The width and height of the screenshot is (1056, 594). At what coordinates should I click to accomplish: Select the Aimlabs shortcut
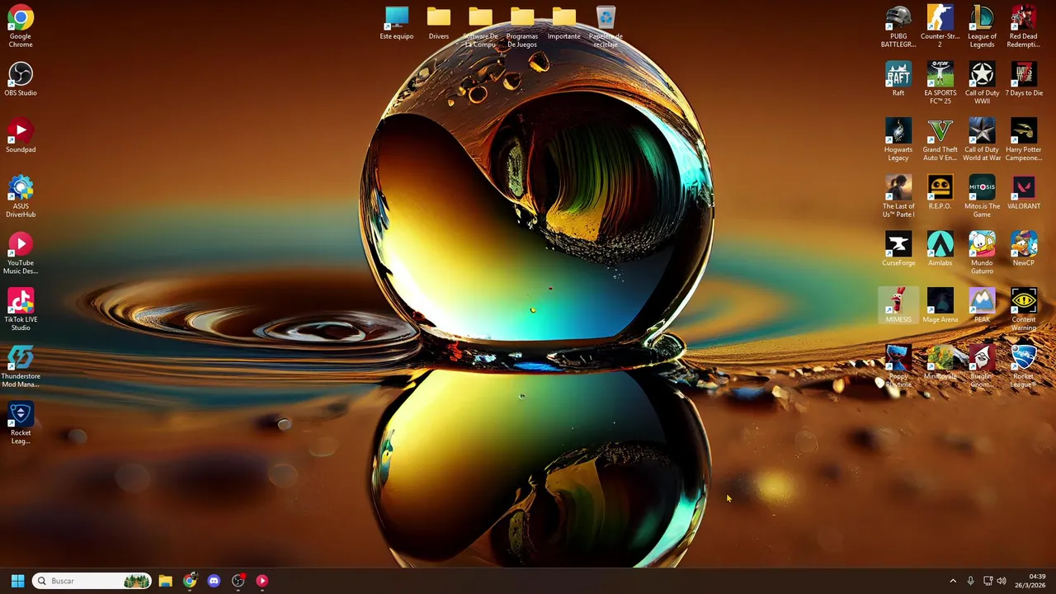pos(940,249)
